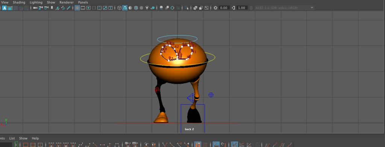Enable Textured display mode

pyautogui.click(x=141, y=8)
